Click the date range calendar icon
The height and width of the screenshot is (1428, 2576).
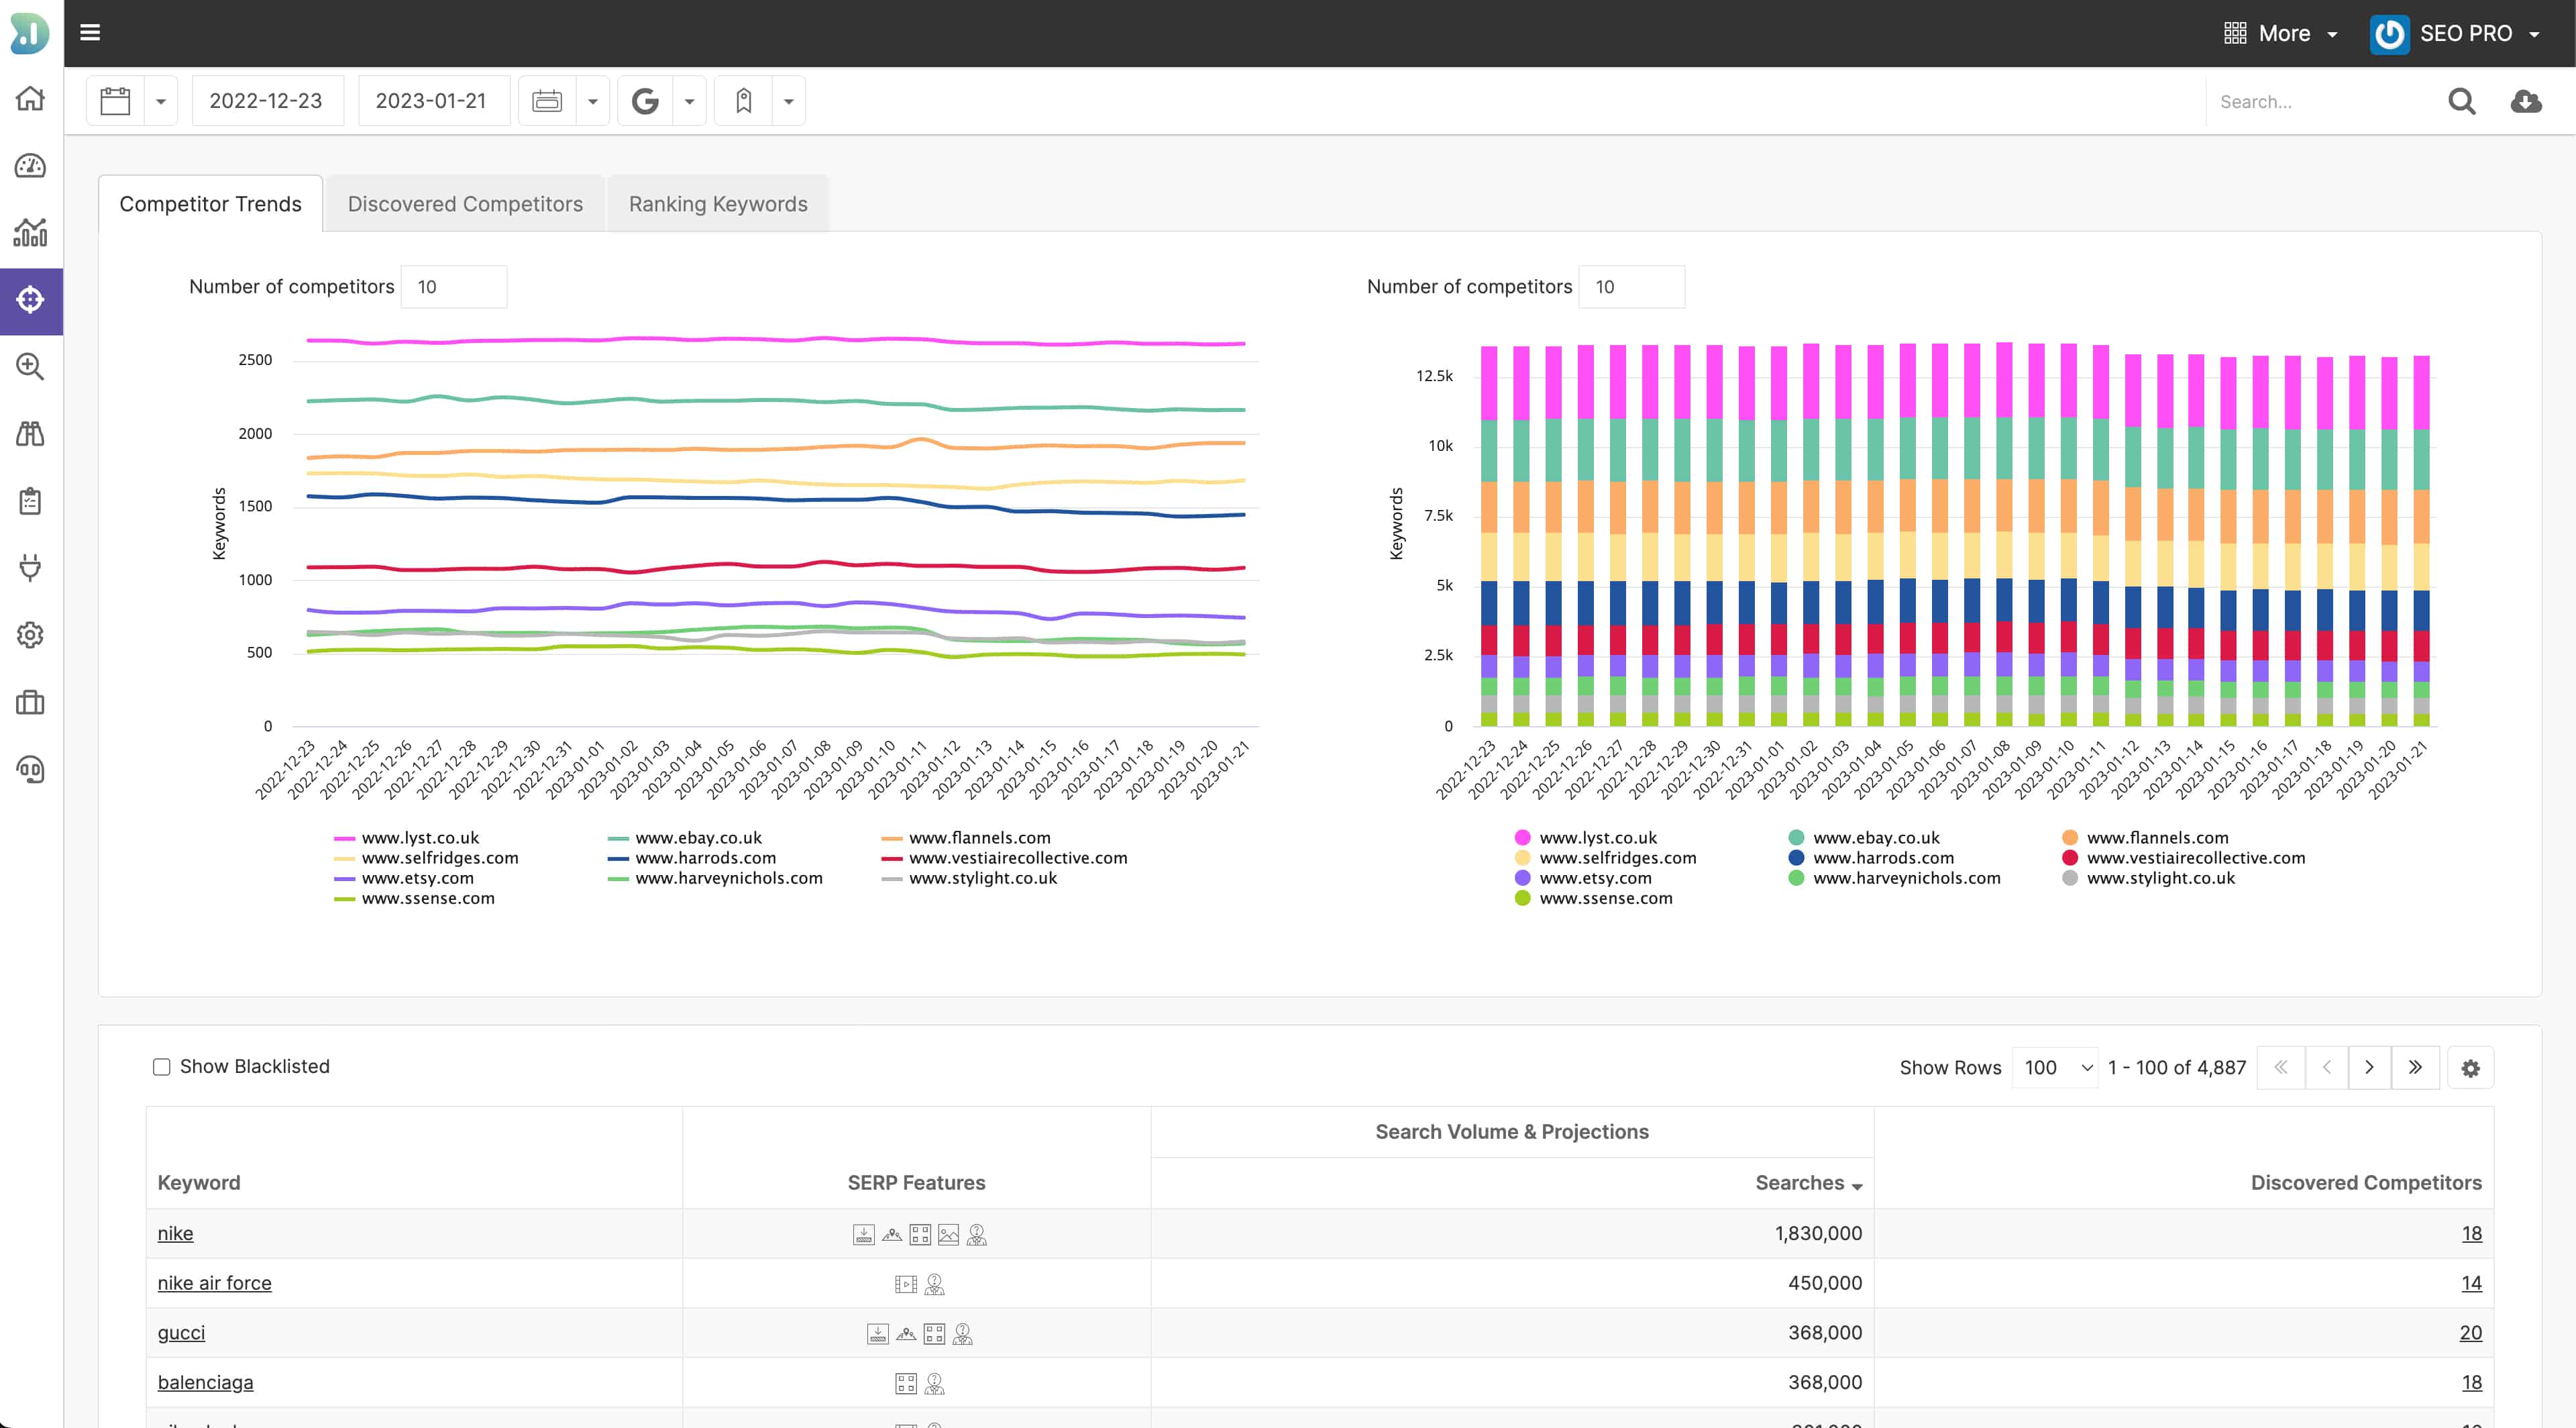547,101
